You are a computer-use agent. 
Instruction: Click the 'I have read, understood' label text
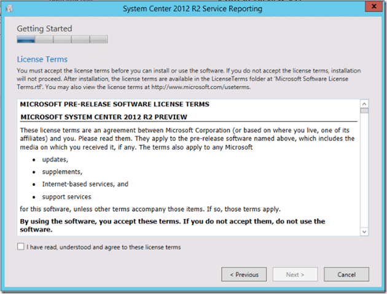(103, 247)
